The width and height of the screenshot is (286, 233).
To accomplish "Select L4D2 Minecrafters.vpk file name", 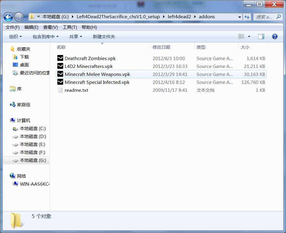I will [x=89, y=66].
